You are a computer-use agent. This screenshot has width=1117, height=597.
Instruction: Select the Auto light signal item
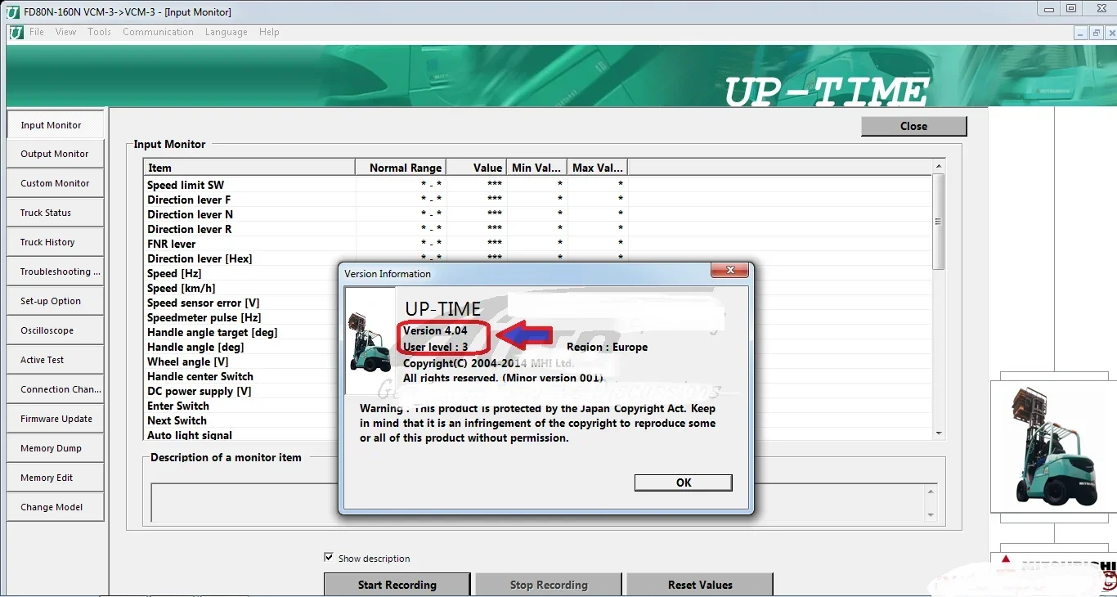tap(190, 435)
